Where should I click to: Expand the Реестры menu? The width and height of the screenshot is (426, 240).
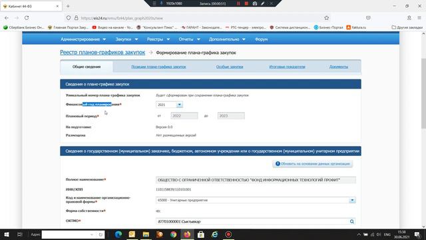coord(158,39)
